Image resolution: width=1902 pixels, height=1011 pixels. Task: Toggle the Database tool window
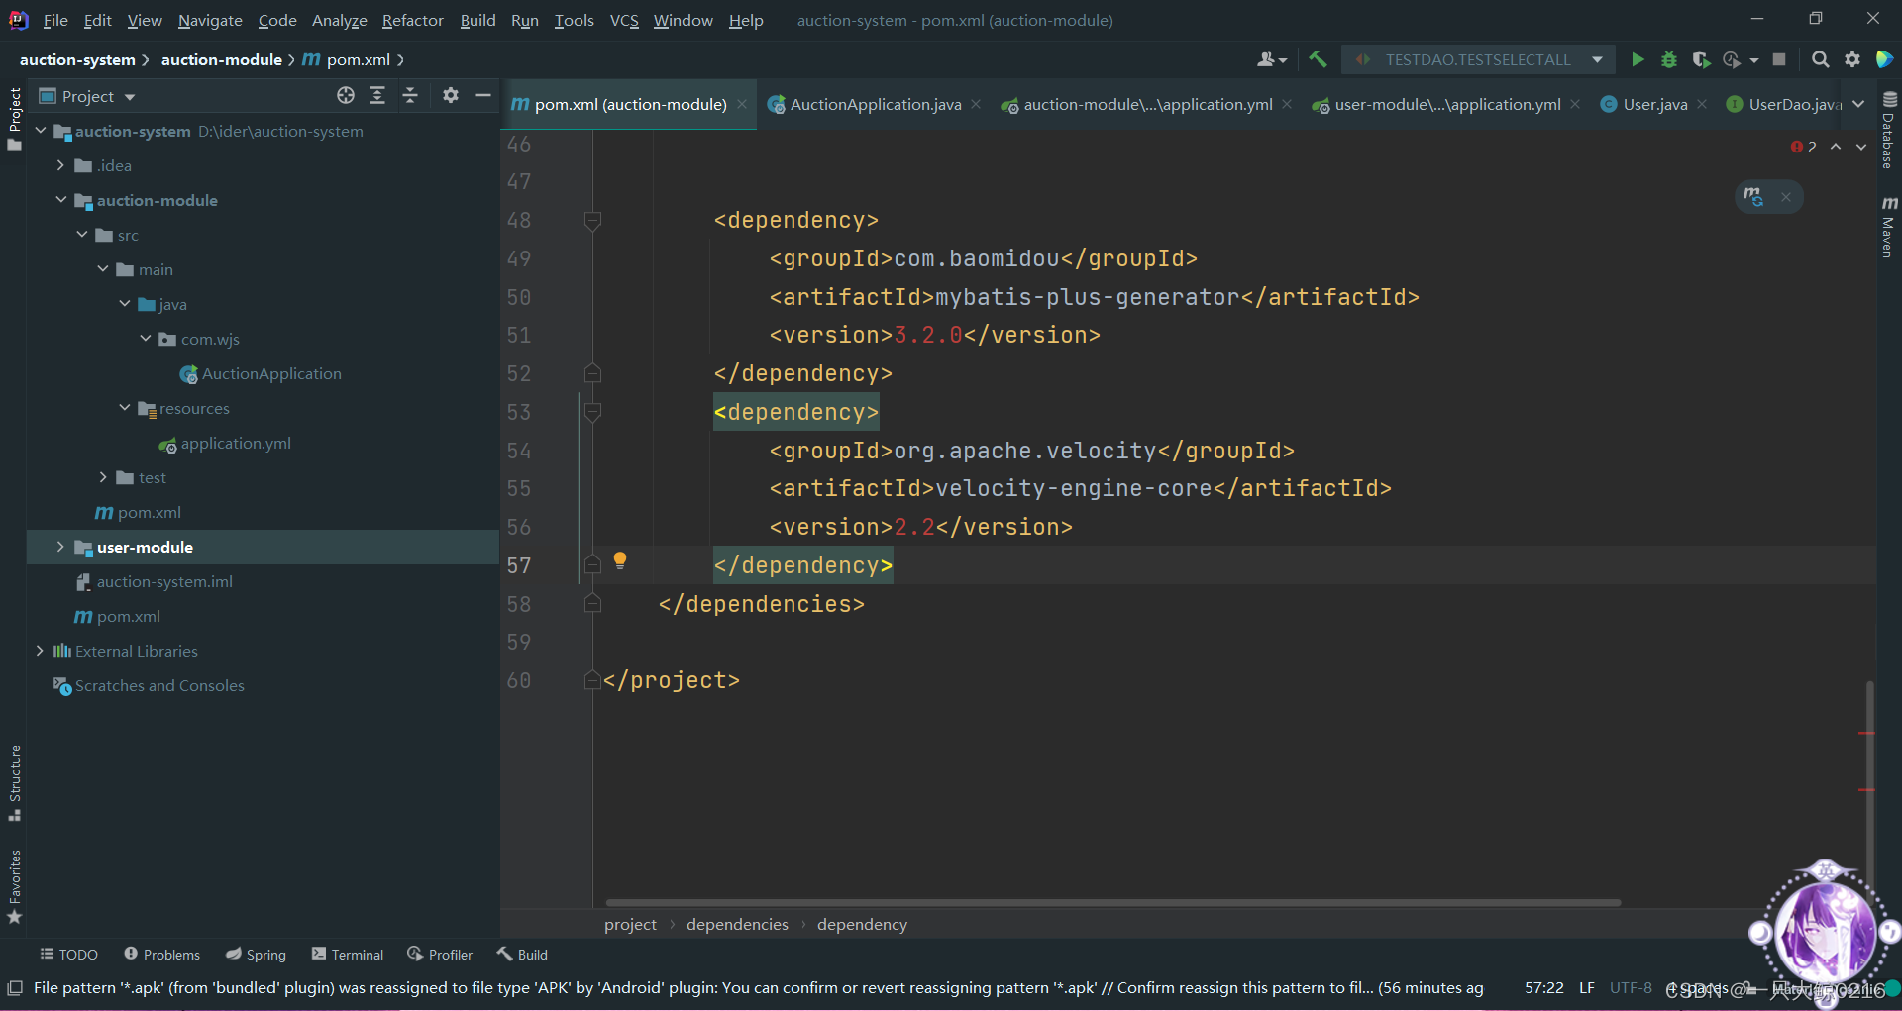click(1889, 131)
